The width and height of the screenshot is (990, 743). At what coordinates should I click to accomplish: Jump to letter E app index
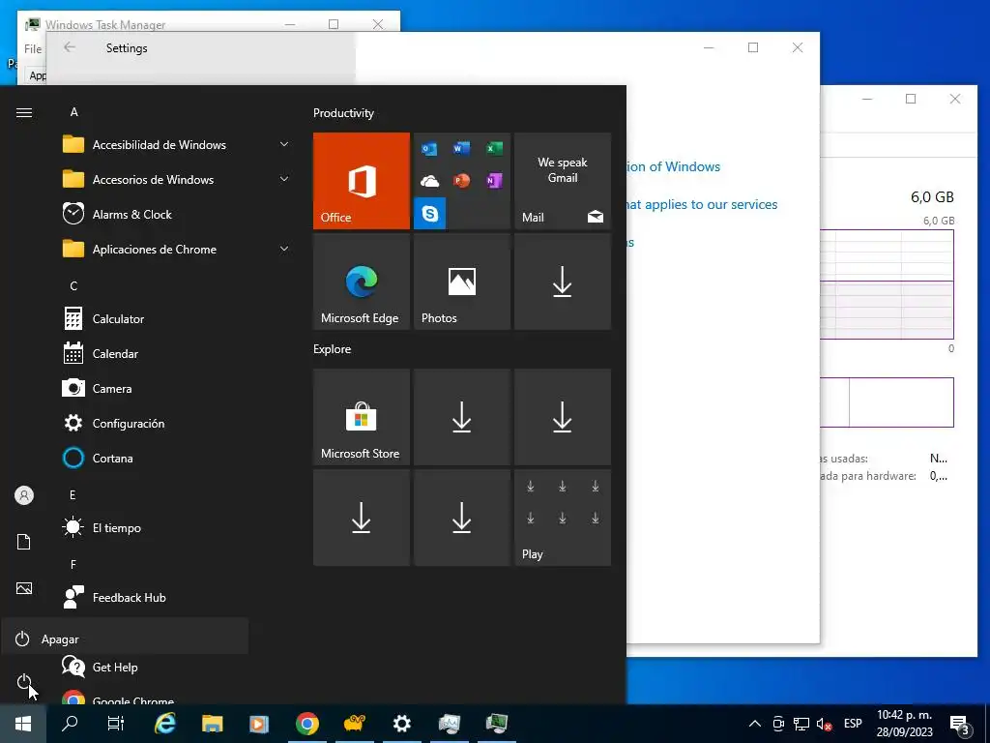(73, 494)
